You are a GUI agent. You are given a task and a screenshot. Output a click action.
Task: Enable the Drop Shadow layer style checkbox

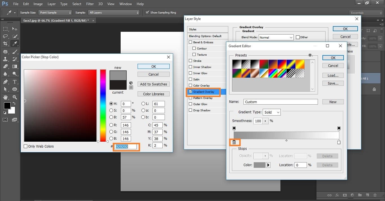point(191,110)
